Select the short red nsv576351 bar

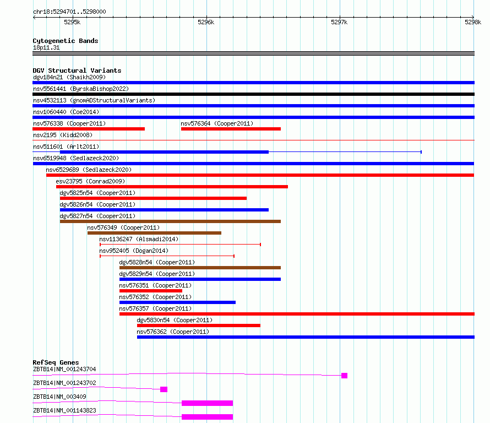[x=151, y=291]
